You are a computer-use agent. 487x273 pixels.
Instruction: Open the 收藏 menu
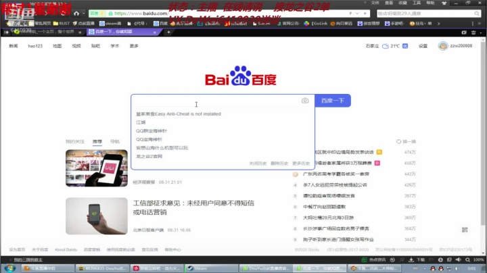coord(402,3)
